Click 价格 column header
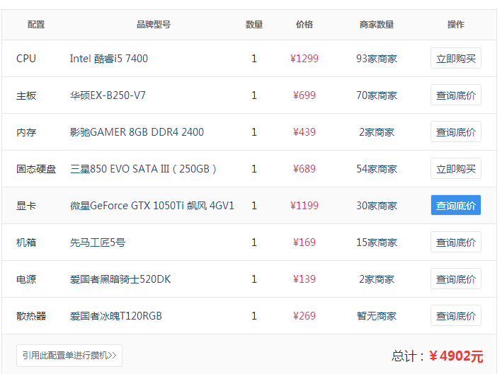This screenshot has height=374, width=502. click(304, 25)
